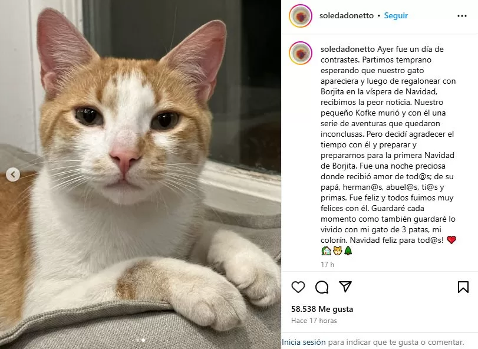Screen dimensions: 478x349
Task: View the 58.538 Me gusta likes list
Action: pyautogui.click(x=322, y=309)
